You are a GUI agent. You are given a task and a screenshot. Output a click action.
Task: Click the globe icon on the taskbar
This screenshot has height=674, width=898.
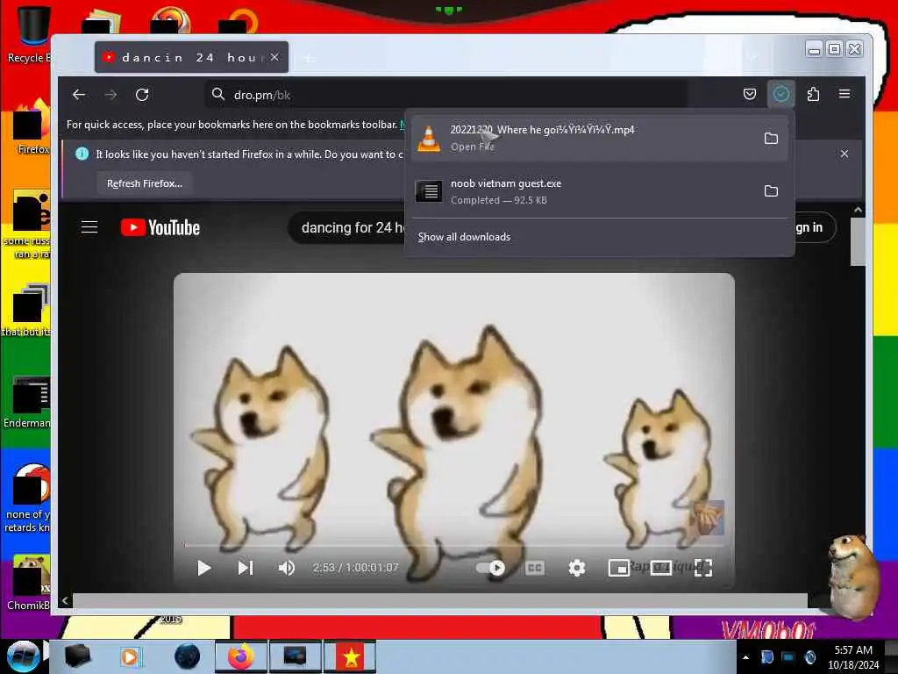click(x=188, y=656)
